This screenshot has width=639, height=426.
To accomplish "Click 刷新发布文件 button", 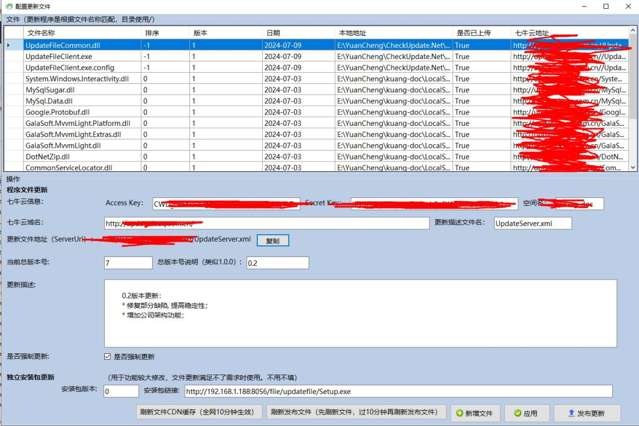I will point(356,412).
